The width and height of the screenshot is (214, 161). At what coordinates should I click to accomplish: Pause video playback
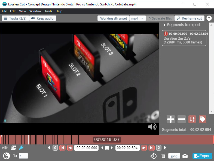(x=107, y=148)
